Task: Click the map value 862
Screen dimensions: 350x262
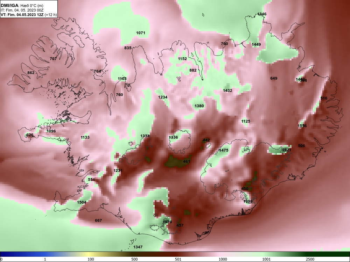Action: point(31,73)
